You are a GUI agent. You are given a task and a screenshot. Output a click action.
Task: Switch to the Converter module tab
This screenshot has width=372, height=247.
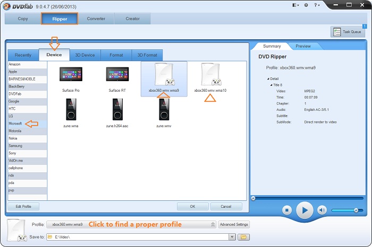pos(96,19)
